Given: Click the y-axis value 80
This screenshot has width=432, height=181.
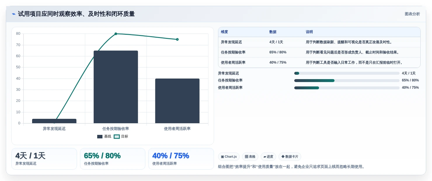Looking at the screenshot, I should 18,34.
